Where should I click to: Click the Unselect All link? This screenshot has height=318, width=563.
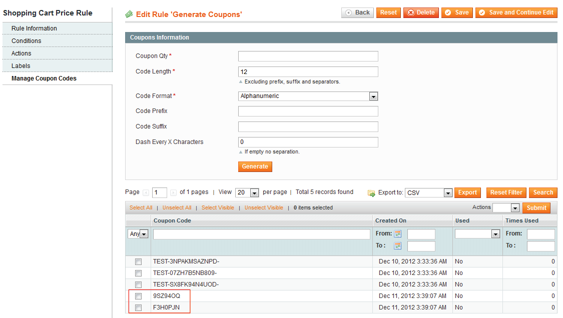[177, 207]
